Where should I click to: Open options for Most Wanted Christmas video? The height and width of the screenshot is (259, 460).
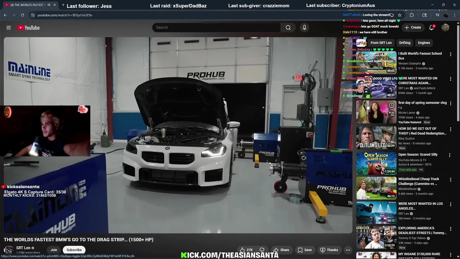point(450,79)
